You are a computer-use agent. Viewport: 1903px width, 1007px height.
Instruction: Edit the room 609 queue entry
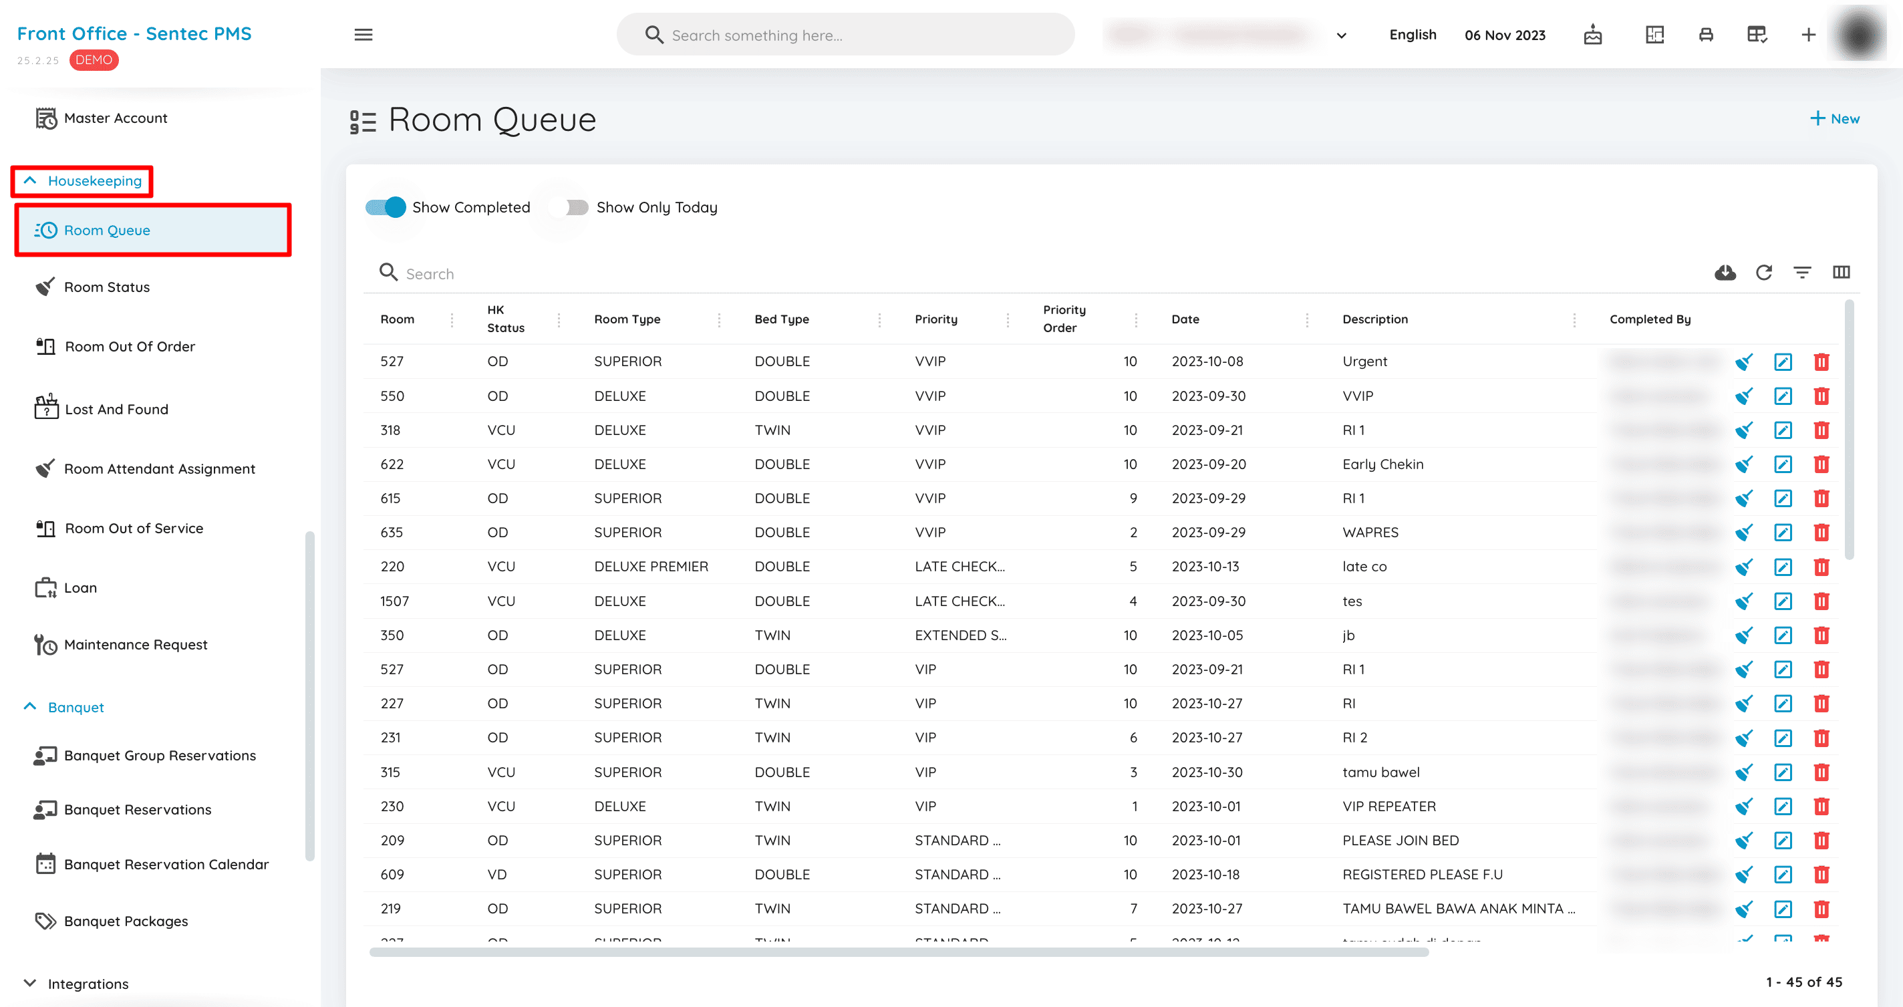tap(1783, 875)
